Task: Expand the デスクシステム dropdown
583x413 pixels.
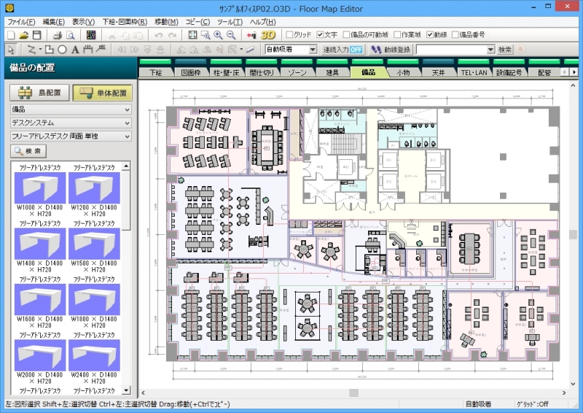Action: [x=128, y=123]
